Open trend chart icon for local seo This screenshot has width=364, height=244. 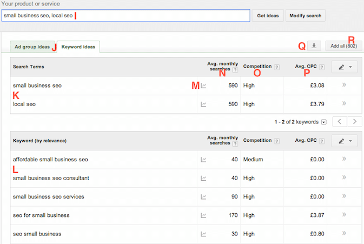(204, 104)
